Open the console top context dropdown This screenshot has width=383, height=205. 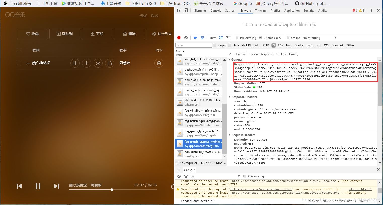point(215,176)
